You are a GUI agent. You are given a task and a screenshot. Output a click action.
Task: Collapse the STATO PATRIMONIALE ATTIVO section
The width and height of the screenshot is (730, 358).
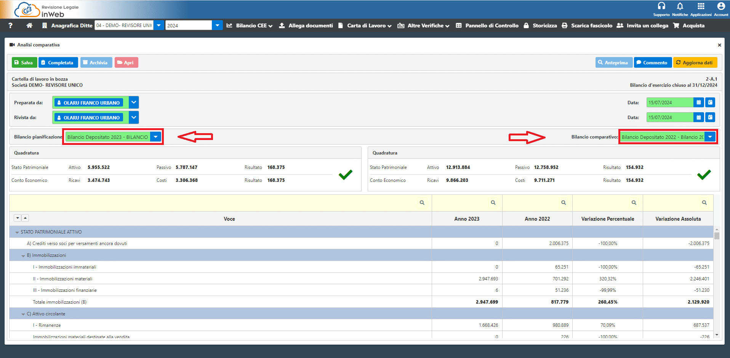click(17, 232)
